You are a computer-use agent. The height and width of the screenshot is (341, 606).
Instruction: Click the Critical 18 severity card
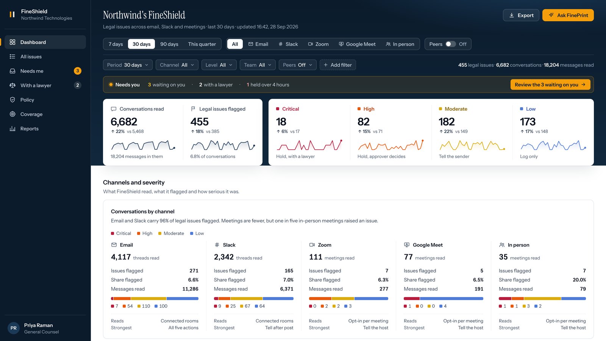309,132
